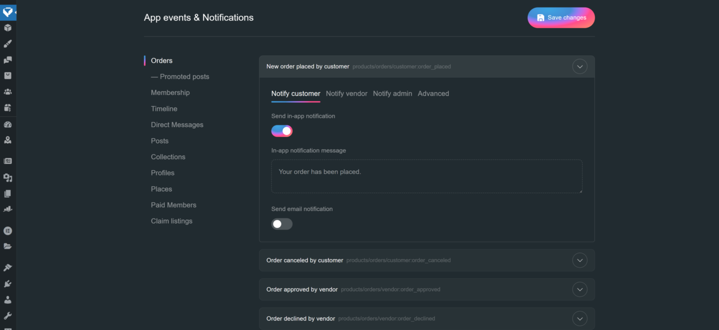Click the shopping bag sidebar icon
The height and width of the screenshot is (330, 719).
7,76
